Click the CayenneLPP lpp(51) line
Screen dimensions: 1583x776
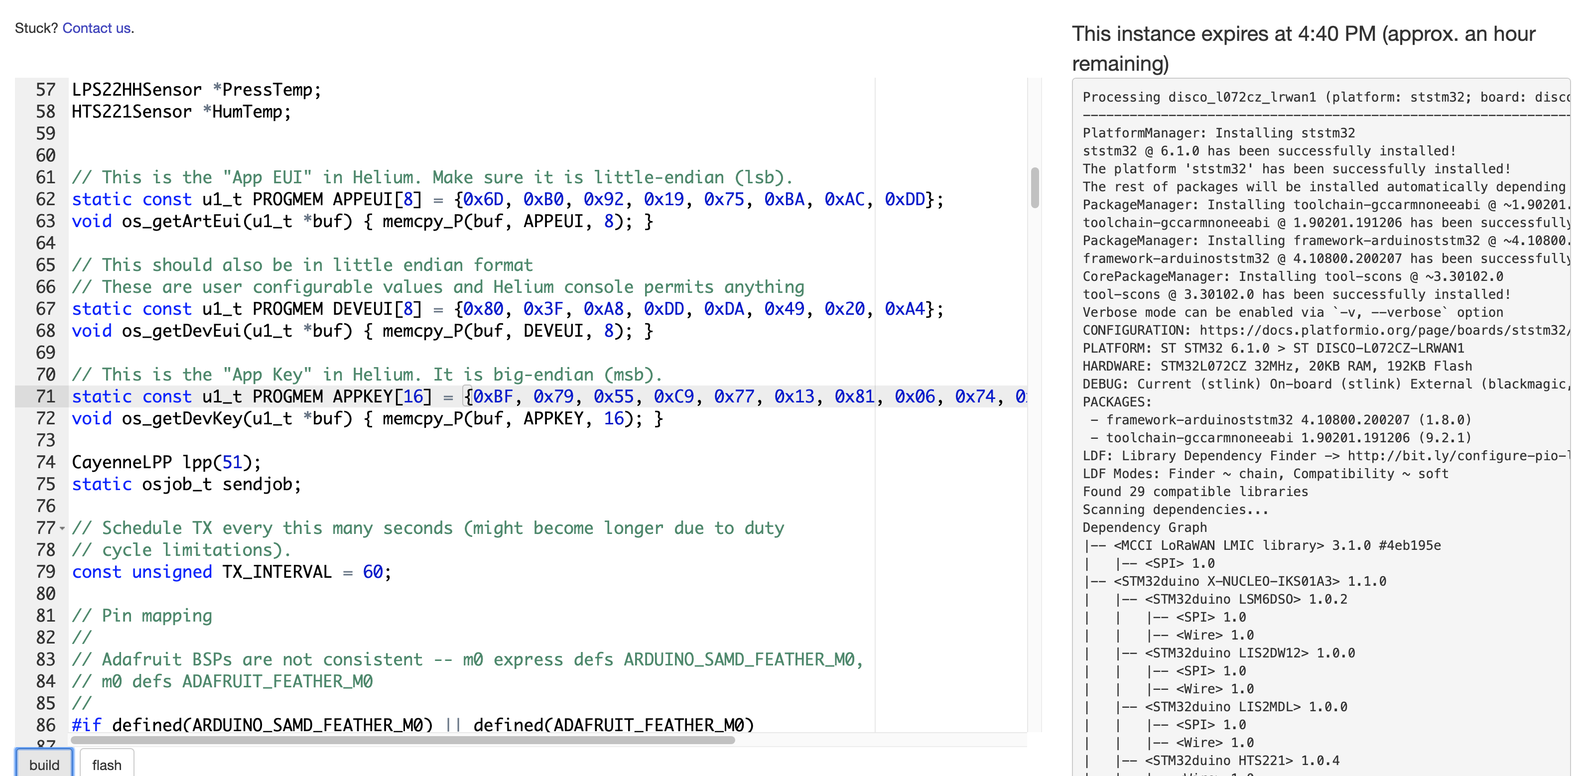point(166,463)
